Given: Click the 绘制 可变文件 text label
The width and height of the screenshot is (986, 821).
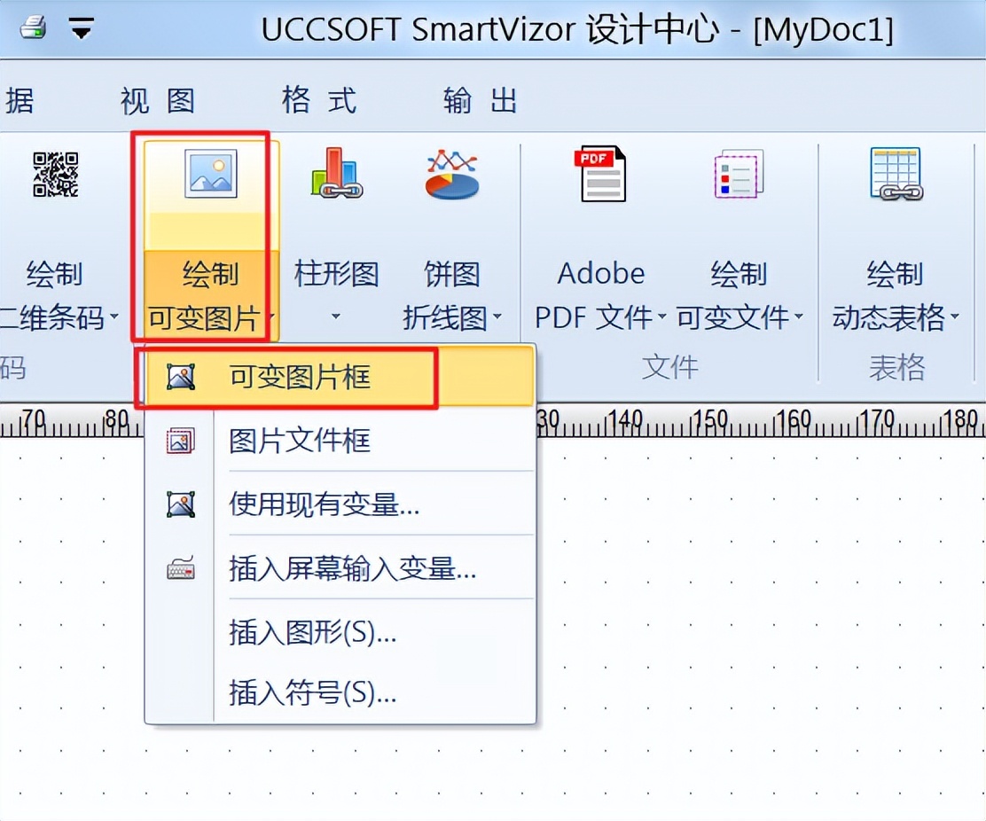Looking at the screenshot, I should coord(733,295).
